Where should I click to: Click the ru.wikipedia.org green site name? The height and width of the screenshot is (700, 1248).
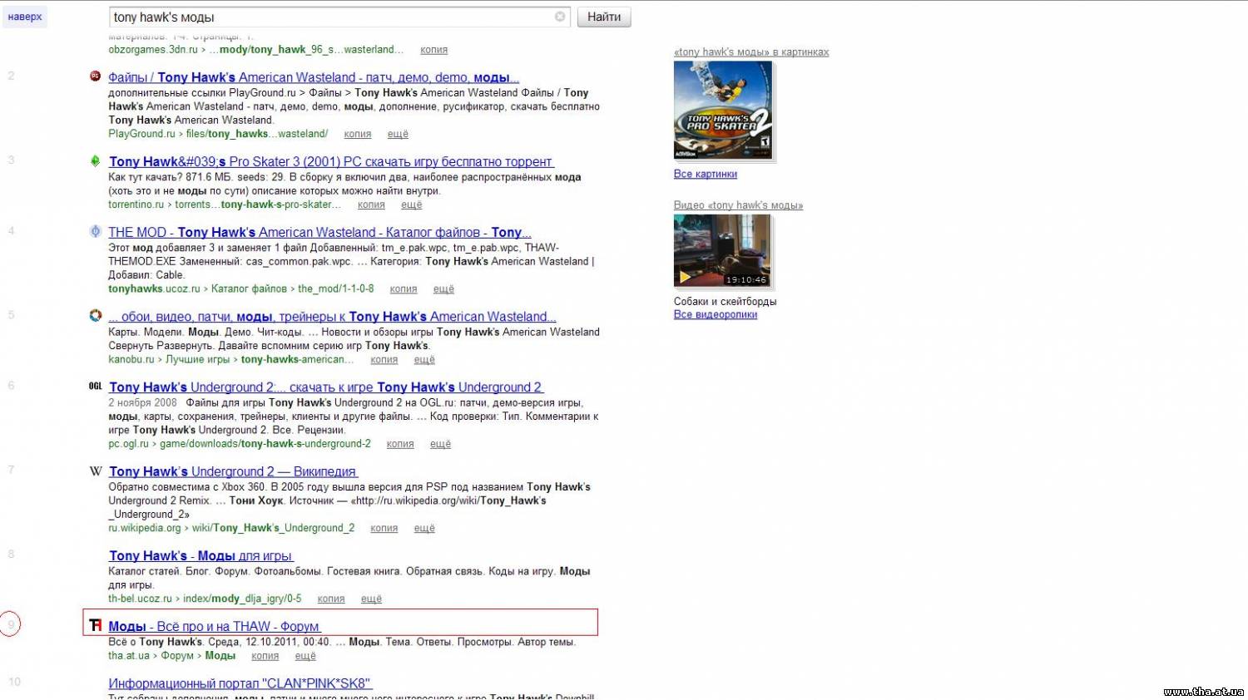click(x=144, y=528)
